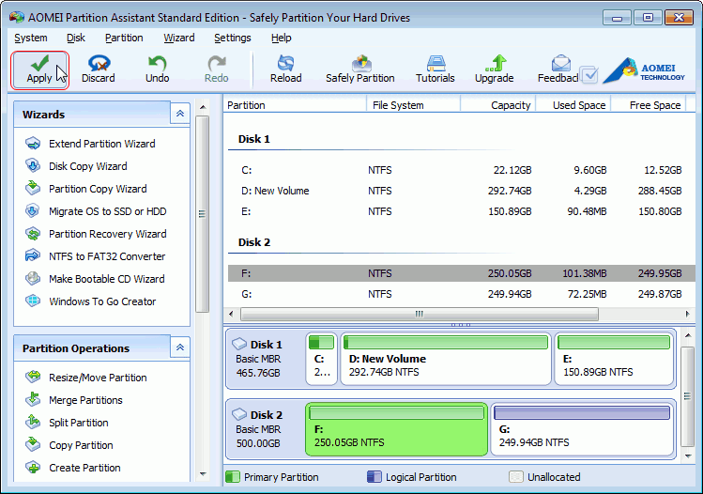Select the C: partition row
703x494 pixels.
(462, 170)
